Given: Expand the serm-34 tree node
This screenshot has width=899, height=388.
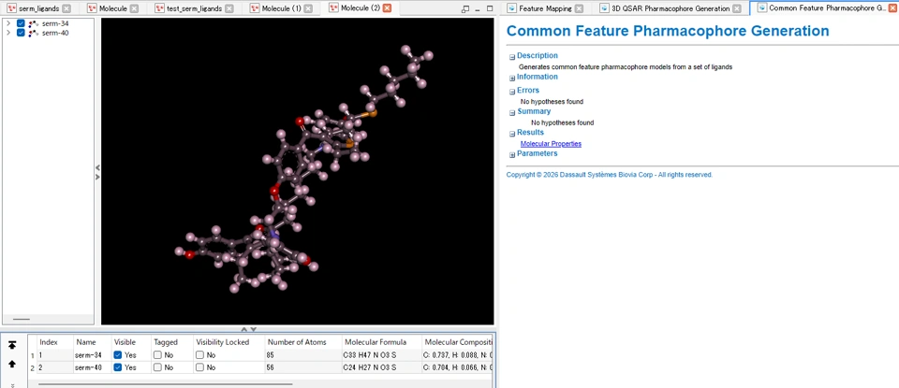Looking at the screenshot, I should (8, 23).
